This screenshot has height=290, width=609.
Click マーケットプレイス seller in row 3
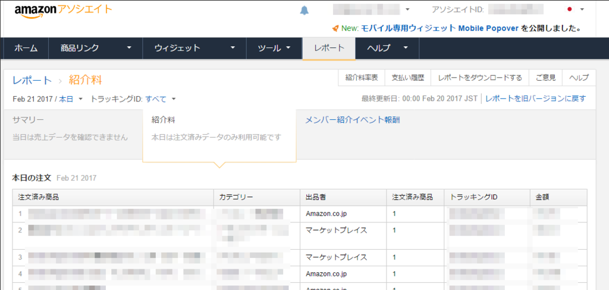click(x=337, y=257)
